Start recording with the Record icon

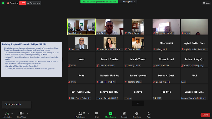tap(124, 113)
